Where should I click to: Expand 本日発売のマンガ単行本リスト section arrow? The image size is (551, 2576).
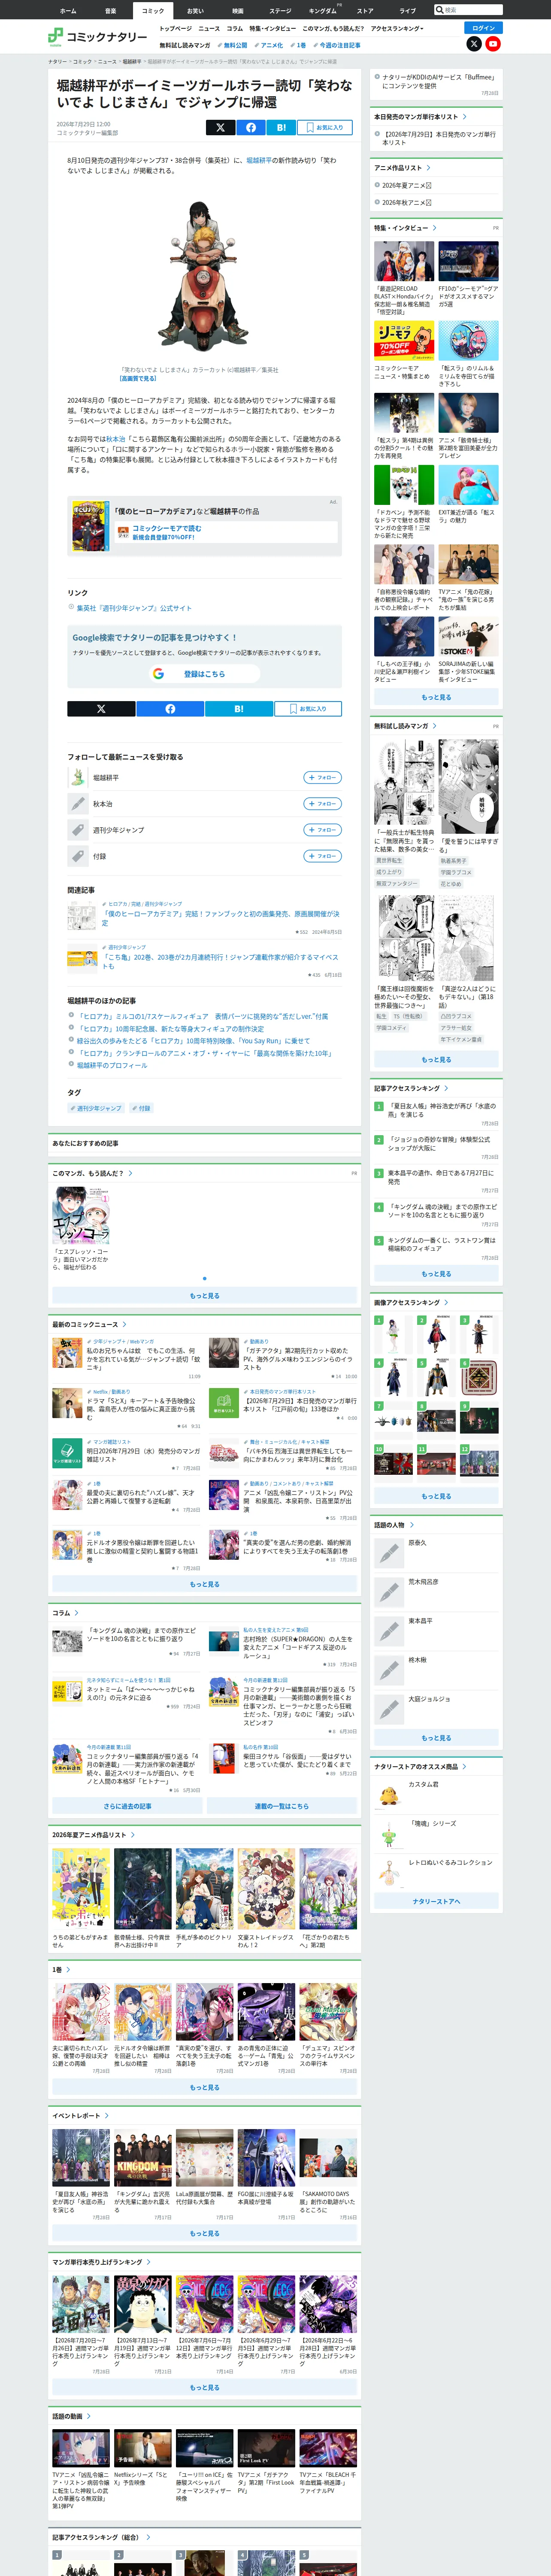click(x=465, y=117)
